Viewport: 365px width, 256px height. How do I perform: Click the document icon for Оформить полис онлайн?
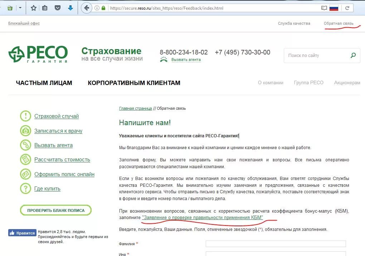(26, 174)
